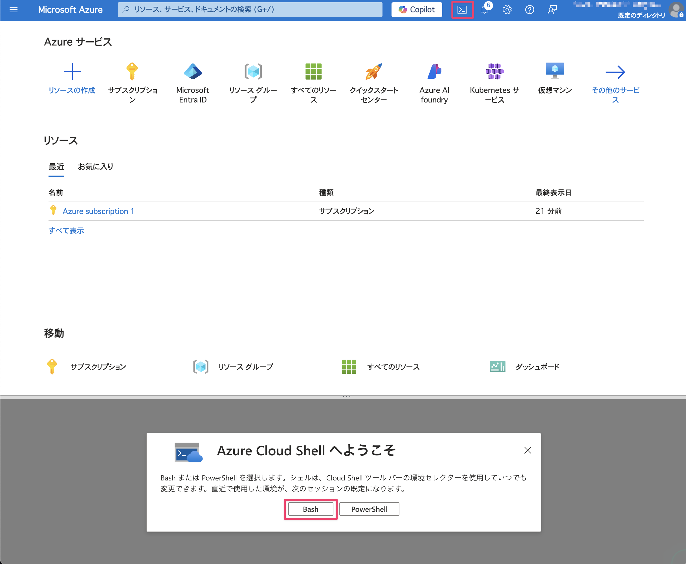Open クイックスタート センター
This screenshot has height=564, width=686.
coord(374,71)
